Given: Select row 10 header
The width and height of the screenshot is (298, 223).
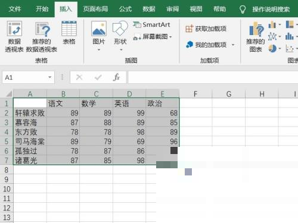Looking at the screenshot, I should click(x=7, y=189).
